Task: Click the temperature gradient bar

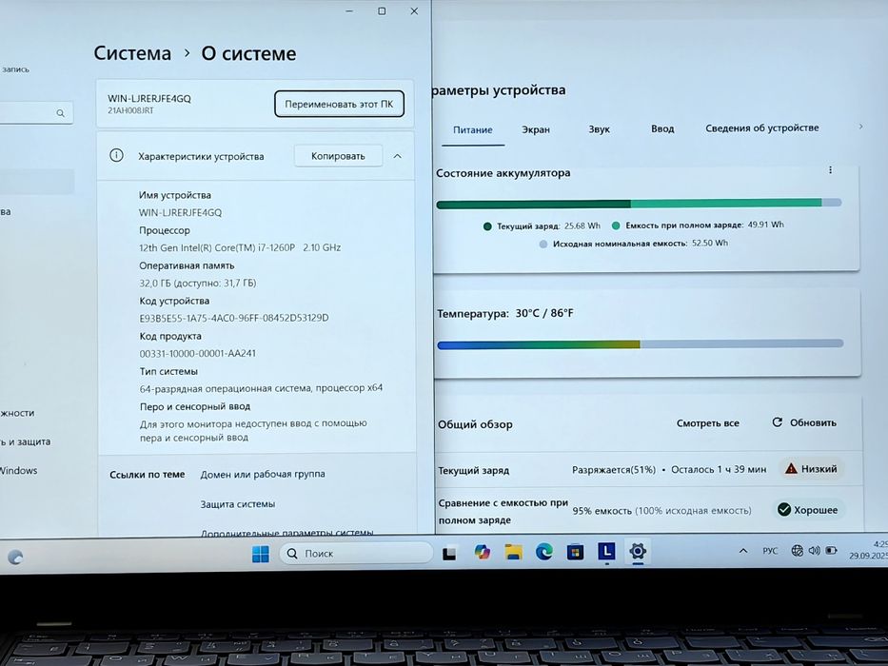Action: [641, 344]
